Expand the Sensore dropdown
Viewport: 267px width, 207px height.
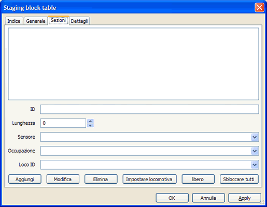pyautogui.click(x=255, y=137)
